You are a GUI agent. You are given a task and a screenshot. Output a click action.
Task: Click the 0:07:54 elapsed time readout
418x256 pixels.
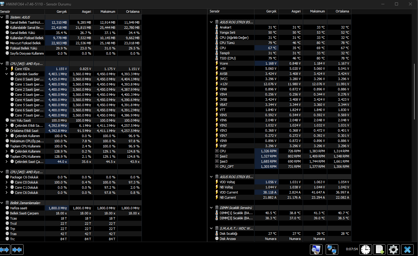pyautogui.click(x=352, y=249)
